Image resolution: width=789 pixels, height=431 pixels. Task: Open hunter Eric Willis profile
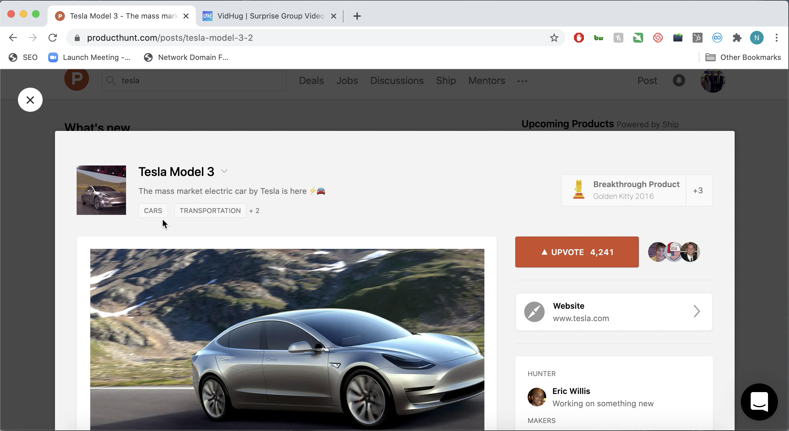571,391
